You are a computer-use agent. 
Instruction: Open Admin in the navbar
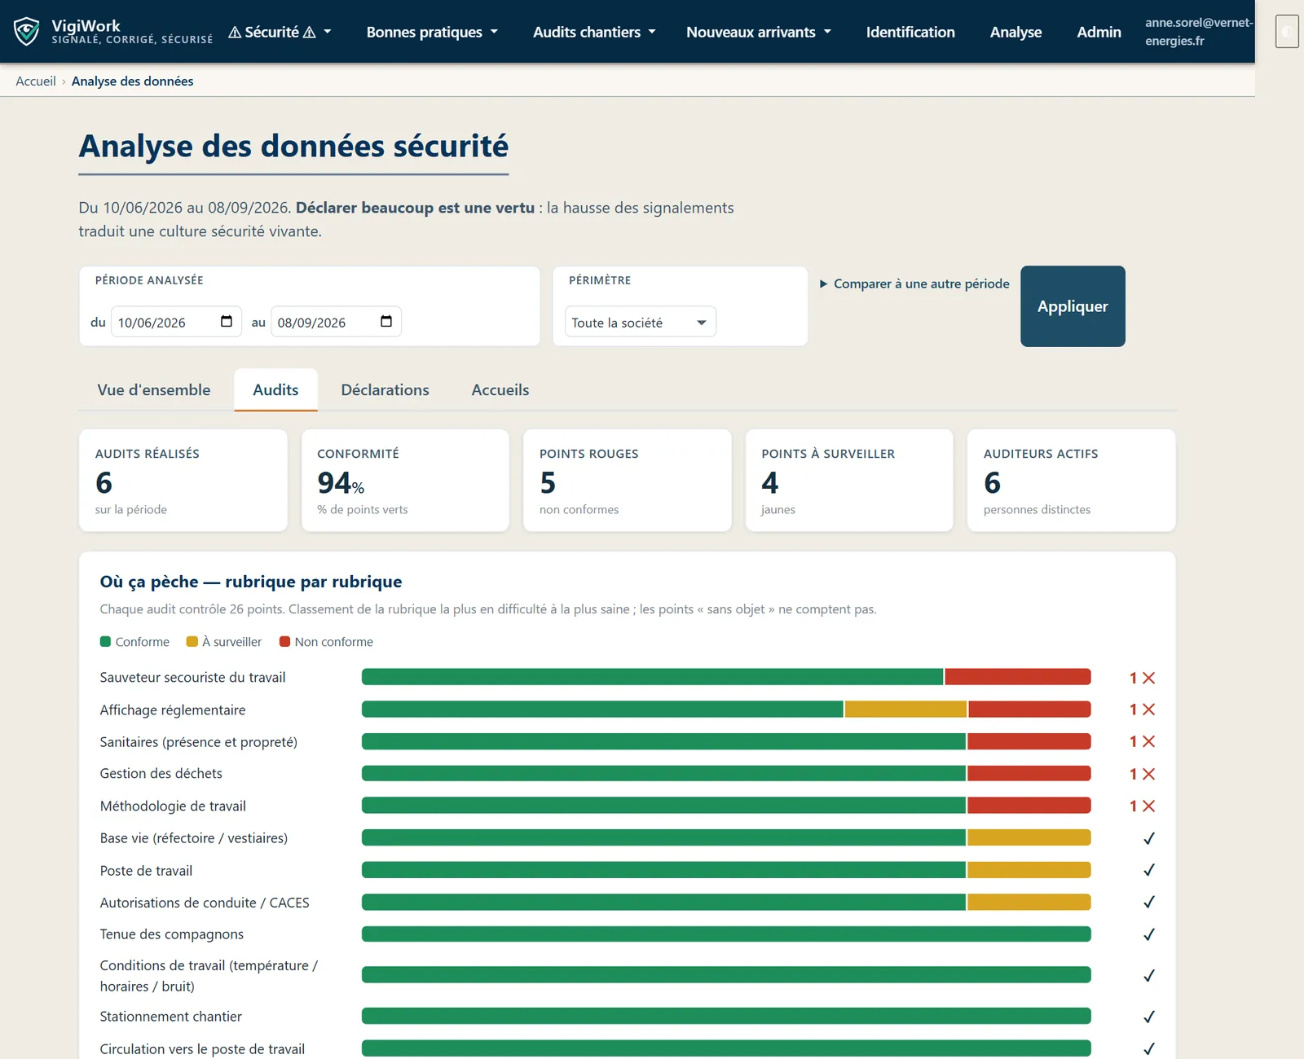click(1099, 32)
